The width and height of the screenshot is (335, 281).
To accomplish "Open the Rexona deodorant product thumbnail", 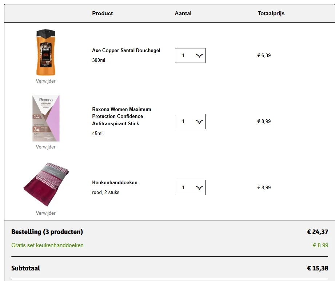I will click(45, 118).
